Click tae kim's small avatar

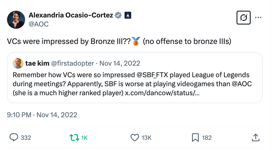(x=18, y=63)
